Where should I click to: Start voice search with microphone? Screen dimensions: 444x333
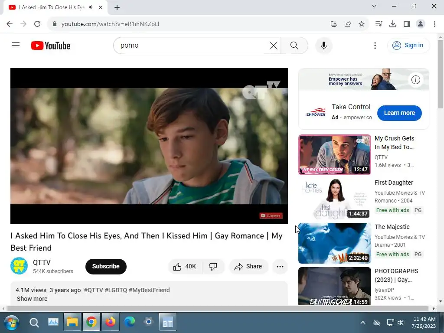[323, 45]
